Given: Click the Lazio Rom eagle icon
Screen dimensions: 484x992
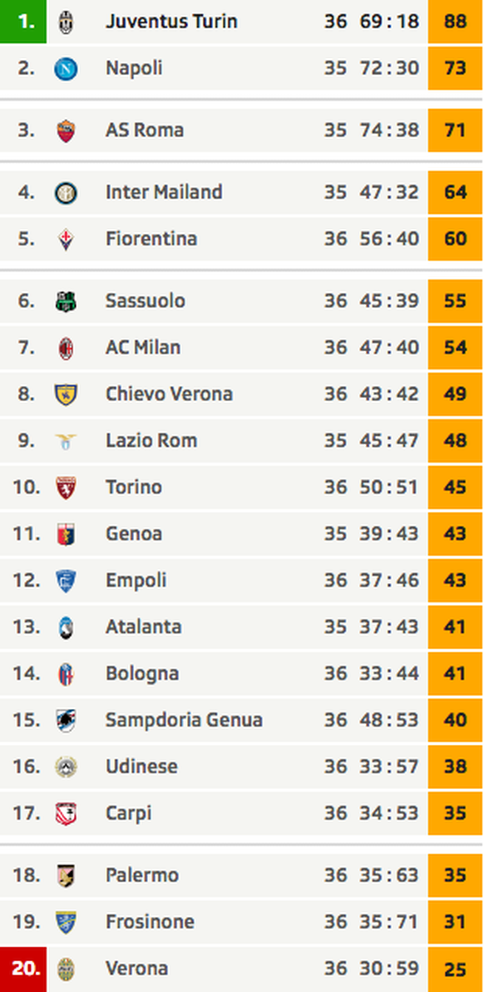Looking at the screenshot, I should click(66, 440).
